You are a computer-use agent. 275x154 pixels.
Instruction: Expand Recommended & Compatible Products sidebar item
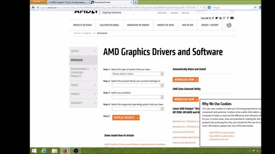tap(83, 72)
